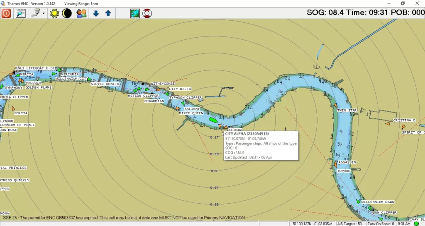
Task: Select the large green own-ship marker
Action: coord(213,120)
